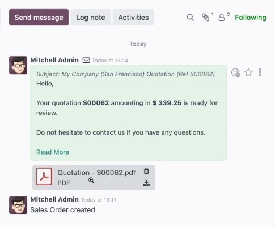Switch to the Log note tab
Image resolution: width=275 pixels, height=227 pixels.
[x=91, y=18]
